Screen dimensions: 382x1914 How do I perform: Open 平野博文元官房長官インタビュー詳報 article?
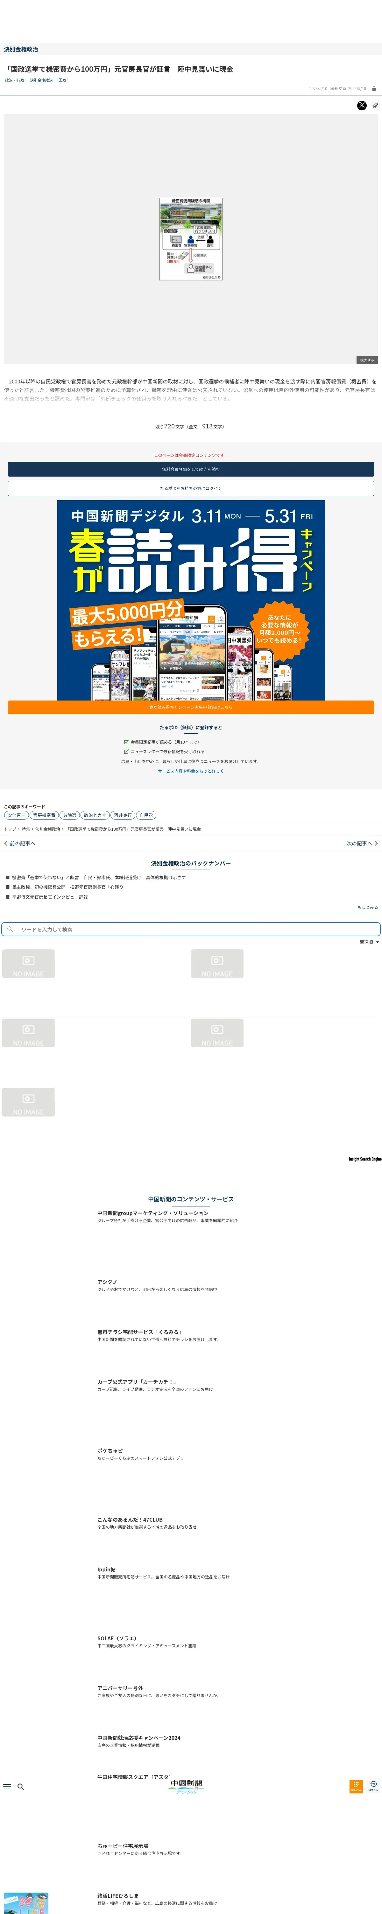coord(50,897)
